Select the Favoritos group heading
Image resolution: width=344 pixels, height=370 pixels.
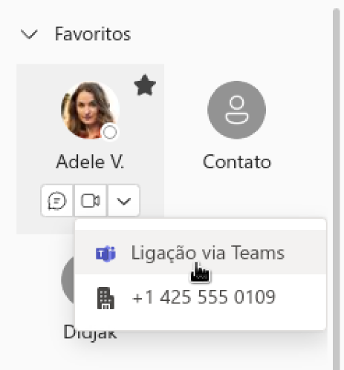pos(93,34)
